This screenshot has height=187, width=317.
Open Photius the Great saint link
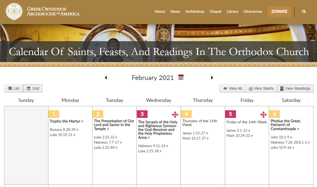(286, 125)
